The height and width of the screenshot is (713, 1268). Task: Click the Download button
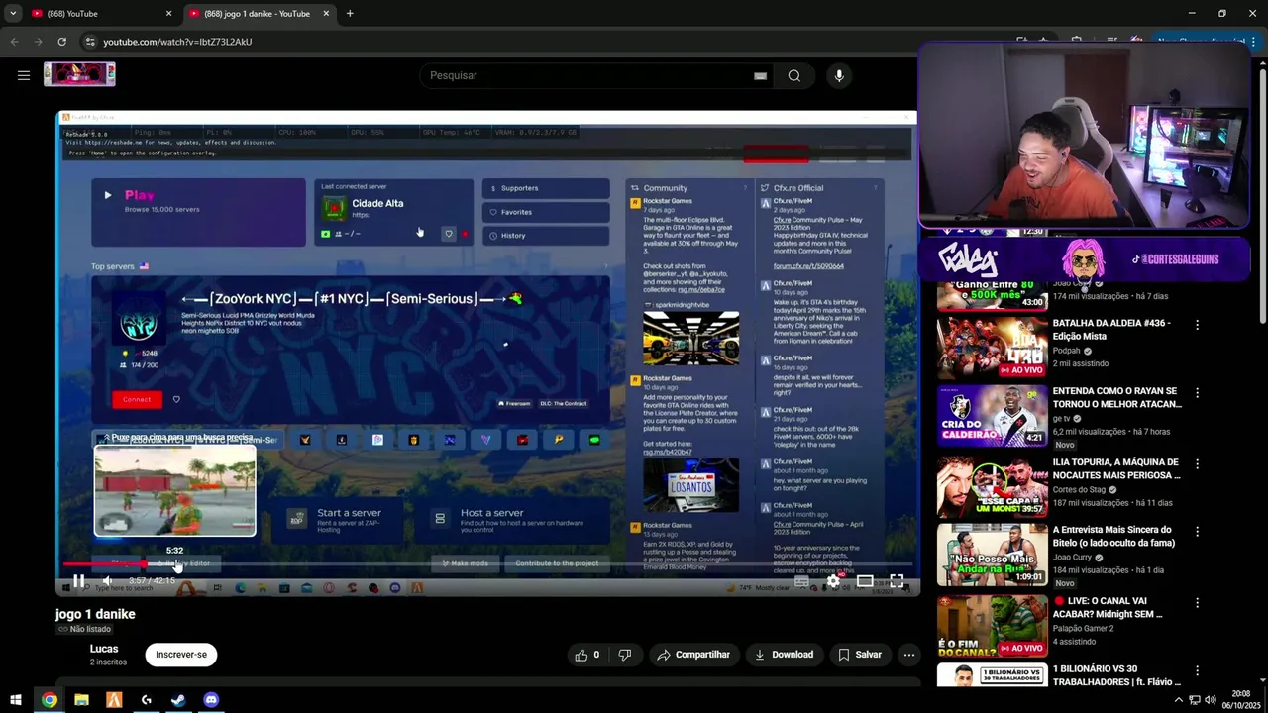(x=784, y=655)
